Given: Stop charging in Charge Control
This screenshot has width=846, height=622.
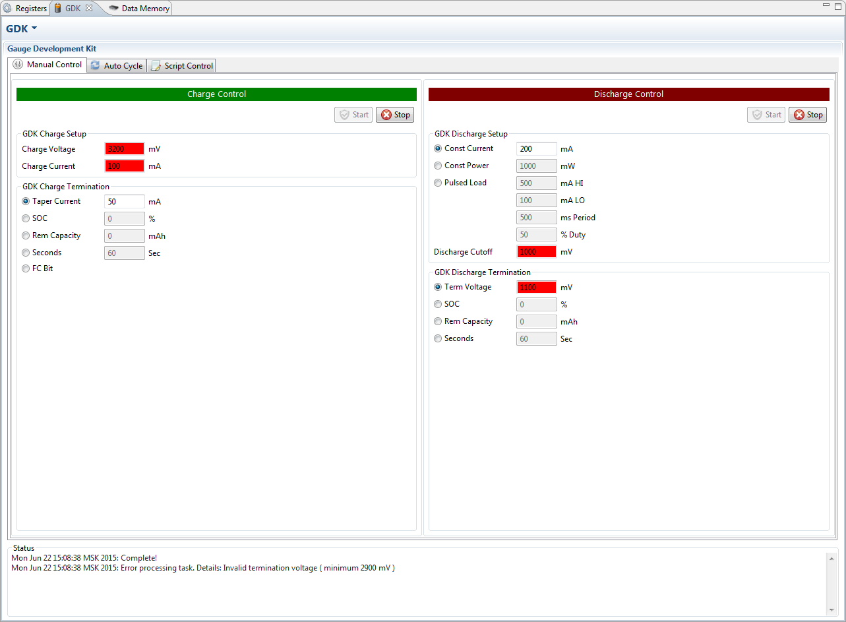Looking at the screenshot, I should [x=395, y=115].
